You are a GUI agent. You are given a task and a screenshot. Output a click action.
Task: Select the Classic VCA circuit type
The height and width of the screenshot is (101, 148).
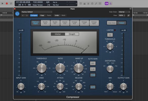coord(65,23)
